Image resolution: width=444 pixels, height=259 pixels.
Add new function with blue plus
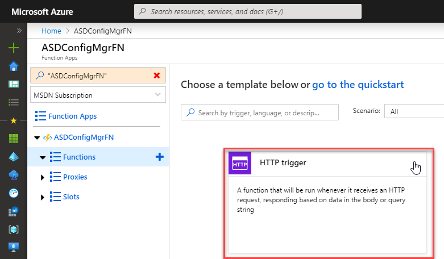click(160, 157)
